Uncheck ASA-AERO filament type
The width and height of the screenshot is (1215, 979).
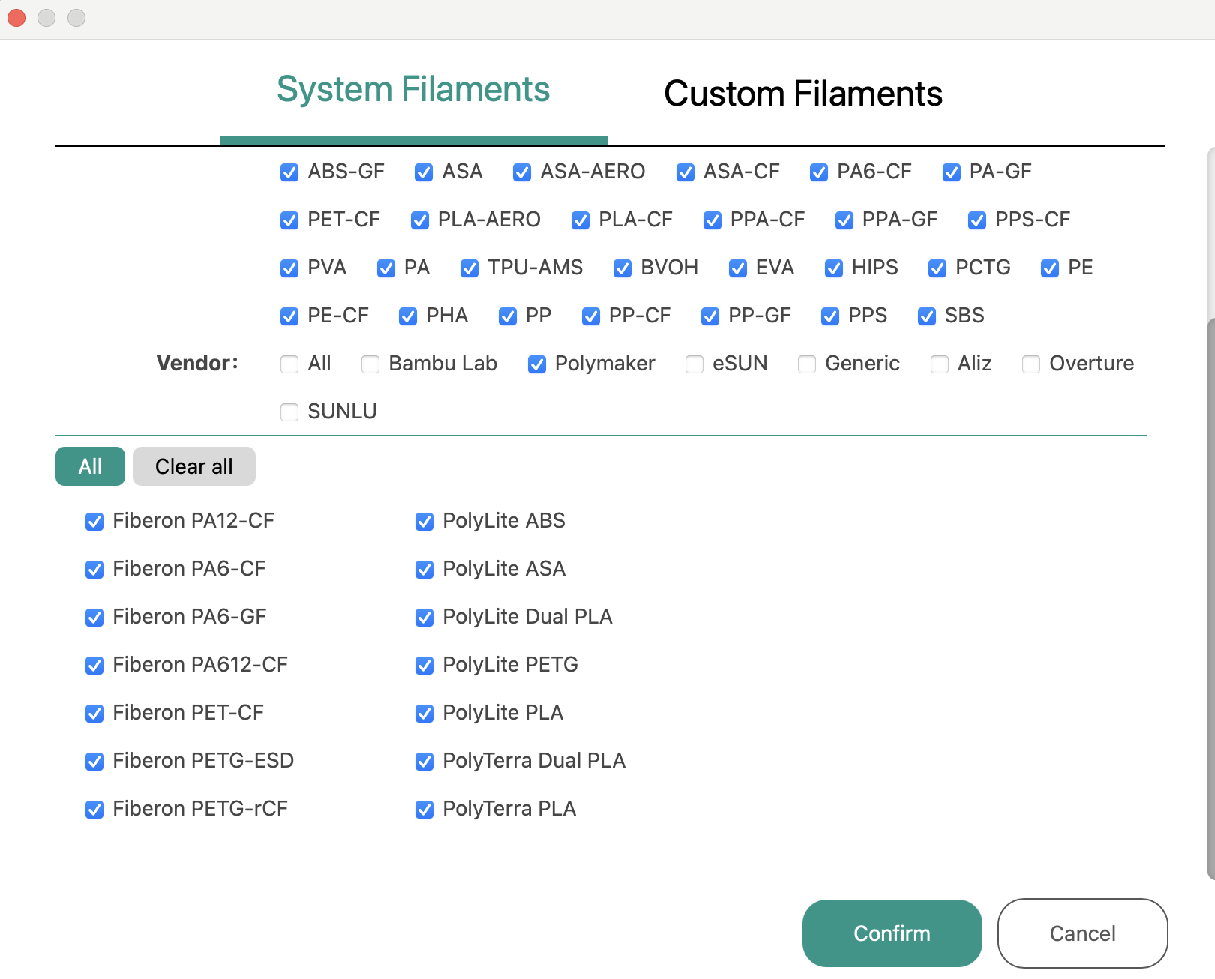(x=522, y=172)
